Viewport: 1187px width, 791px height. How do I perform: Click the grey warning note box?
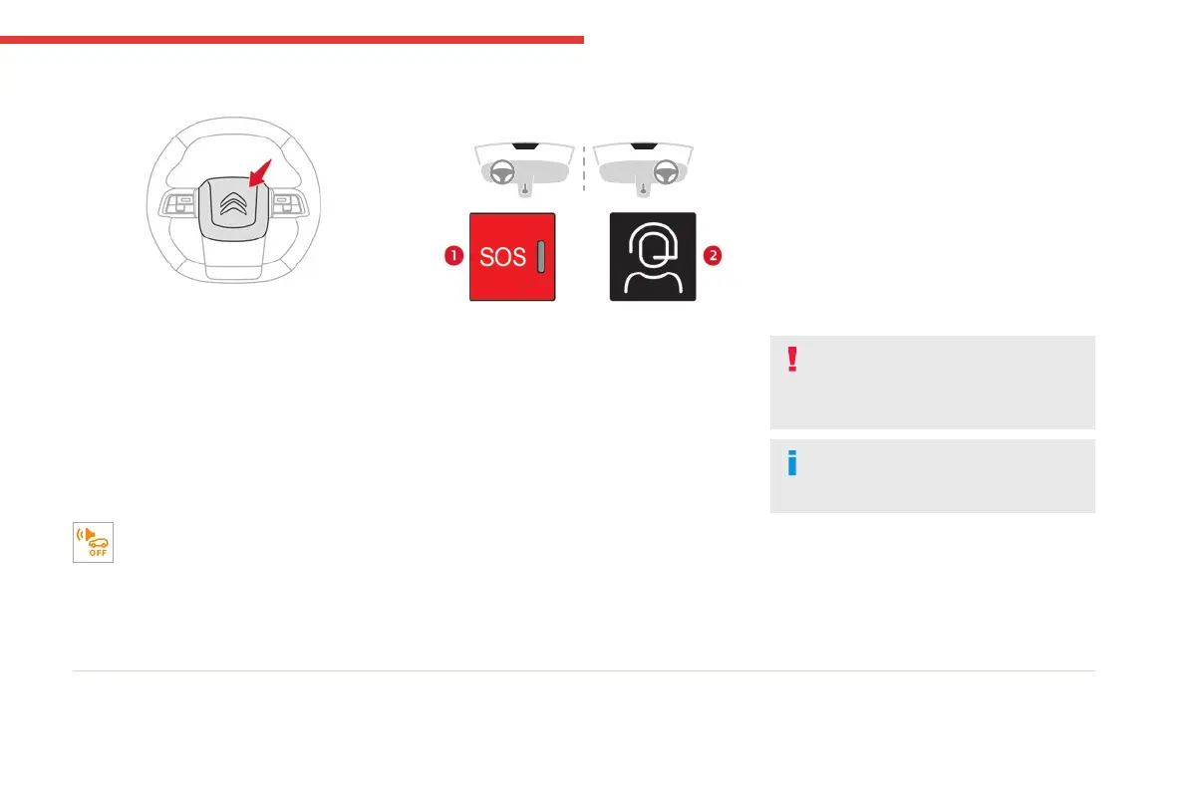pyautogui.click(x=933, y=383)
